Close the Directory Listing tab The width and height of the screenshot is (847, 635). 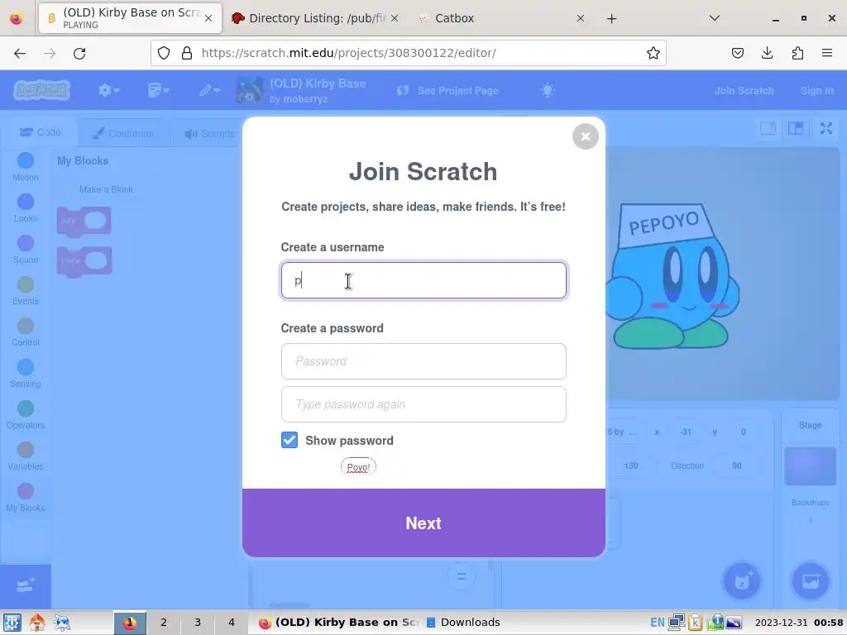point(395,18)
